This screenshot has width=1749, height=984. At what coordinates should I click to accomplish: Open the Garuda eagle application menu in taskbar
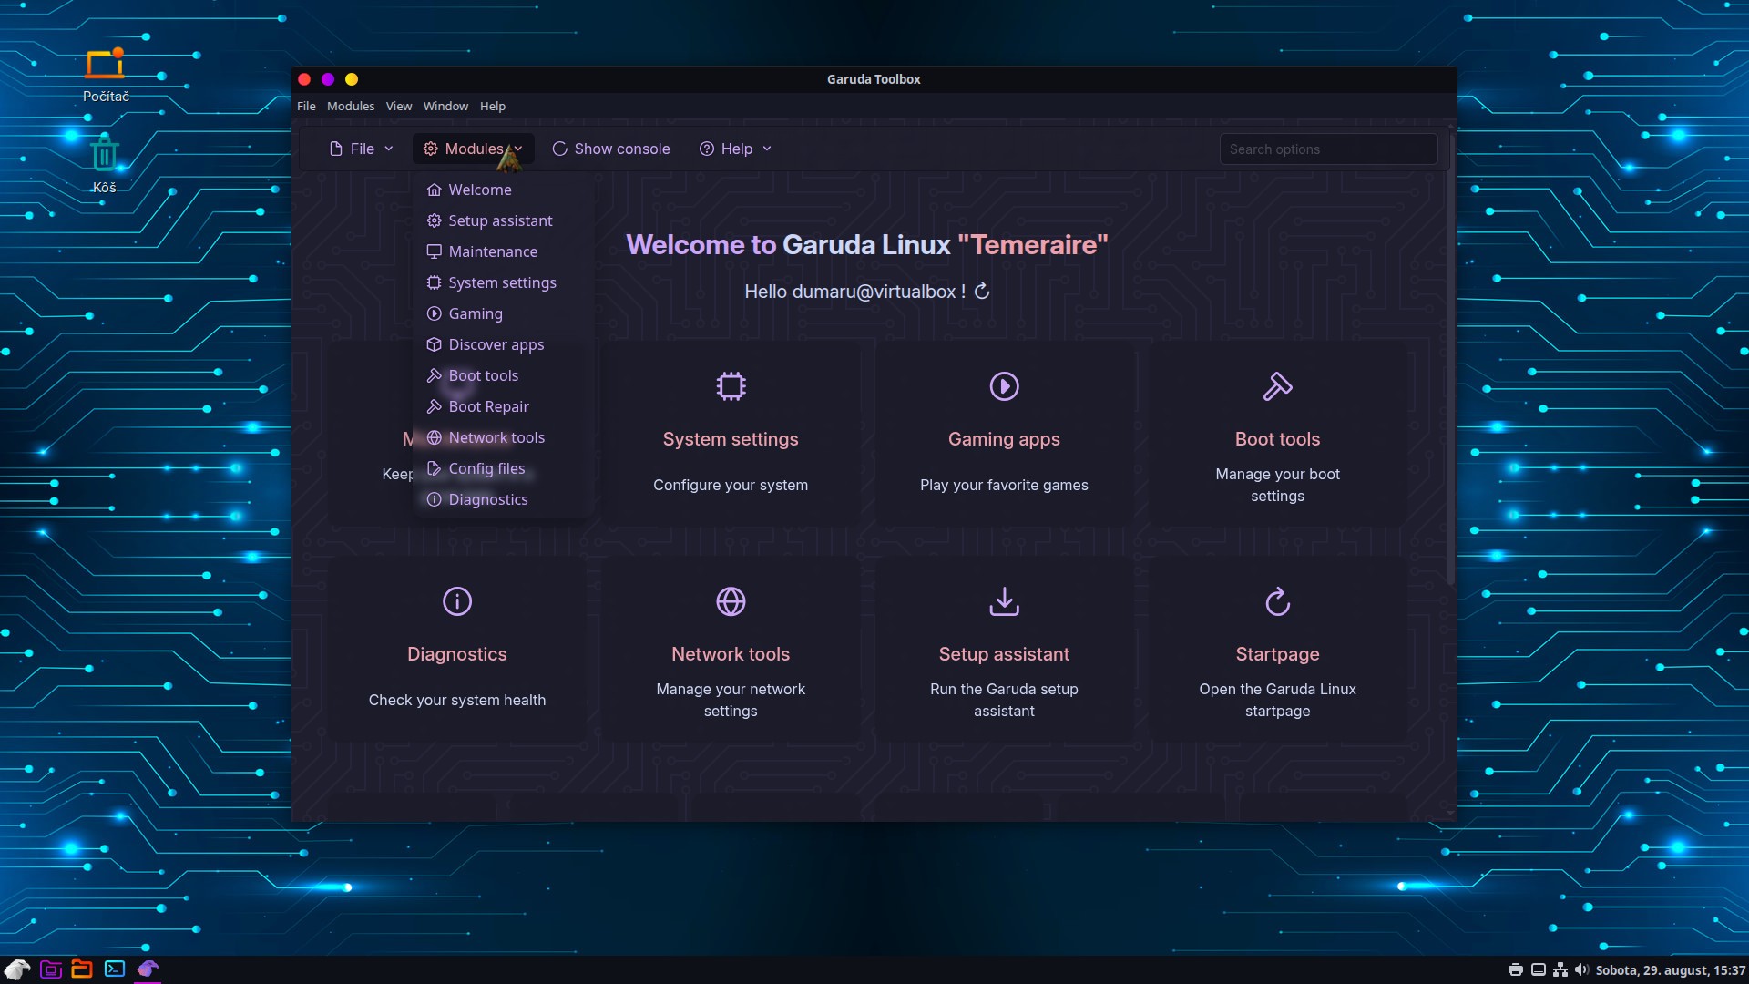pyautogui.click(x=17, y=969)
